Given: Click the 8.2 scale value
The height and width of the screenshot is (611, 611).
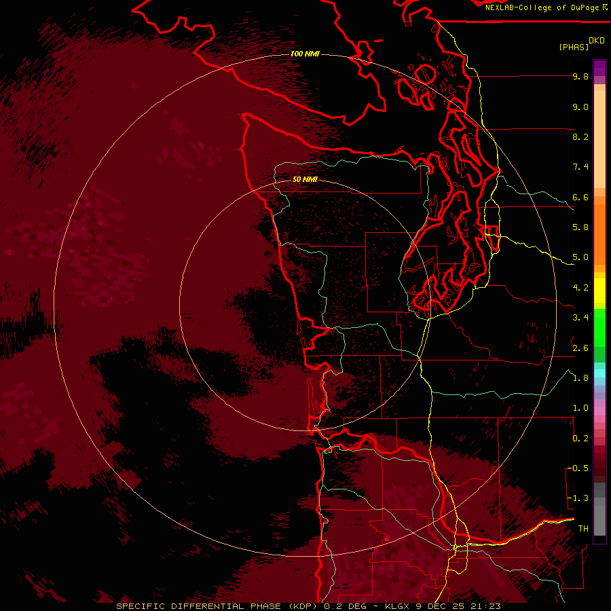Looking at the screenshot, I should click(580, 136).
